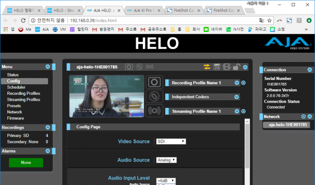
Task: Open Streaming Profile Name 1 settings gear
Action: click(x=243, y=111)
